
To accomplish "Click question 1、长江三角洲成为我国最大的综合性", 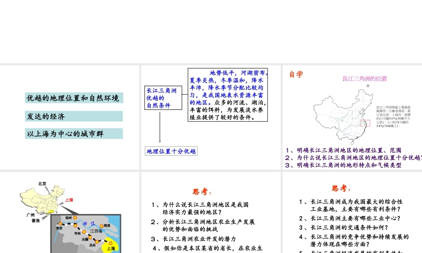I will tap(351, 205).
